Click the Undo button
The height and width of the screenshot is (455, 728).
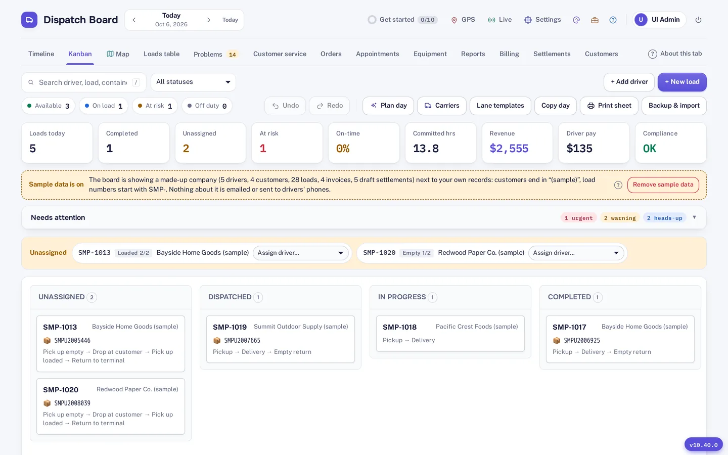click(285, 106)
